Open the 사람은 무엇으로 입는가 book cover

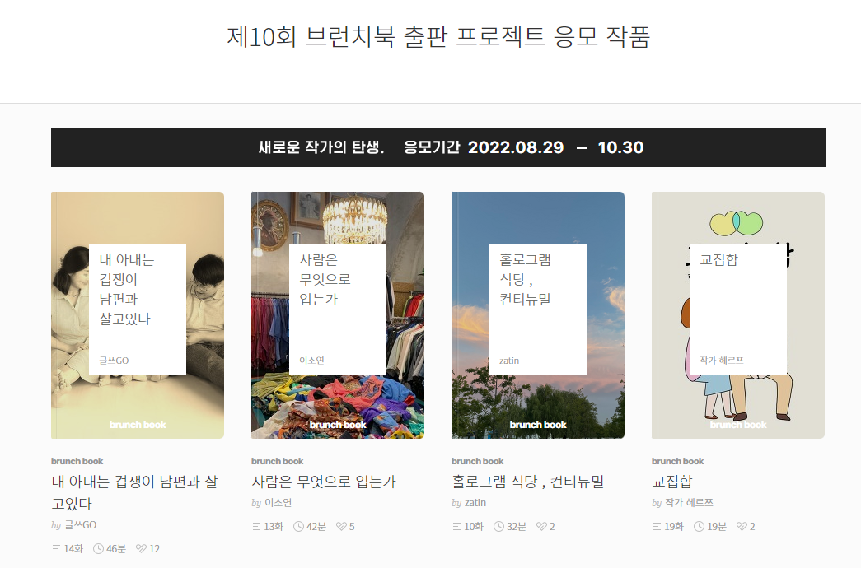338,315
